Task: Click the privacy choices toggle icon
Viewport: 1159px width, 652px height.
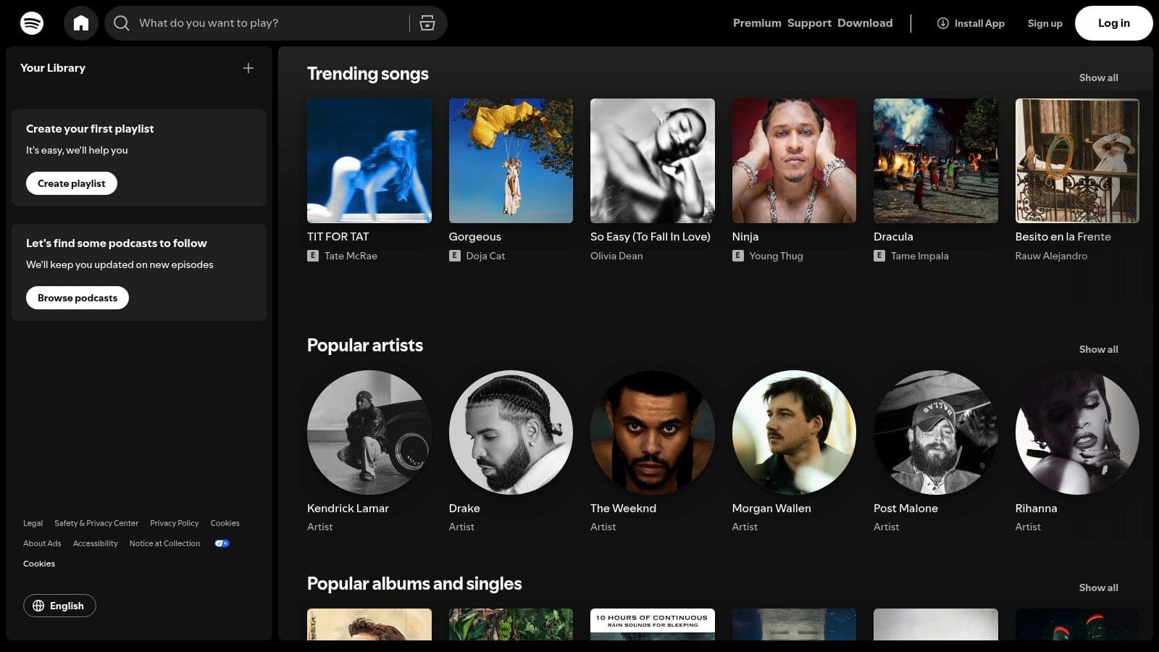Action: pos(222,543)
